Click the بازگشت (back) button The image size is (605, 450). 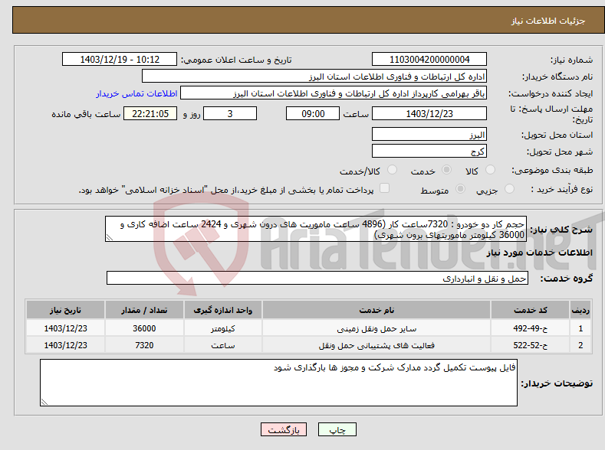coord(284,429)
